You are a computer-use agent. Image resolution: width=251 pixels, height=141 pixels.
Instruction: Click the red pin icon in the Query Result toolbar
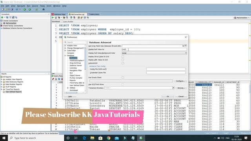(x=53, y=79)
